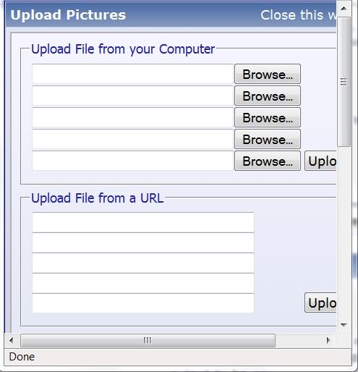Click the vertical scrollbar down arrow
Screen dimensions: 358x372
click(x=344, y=325)
